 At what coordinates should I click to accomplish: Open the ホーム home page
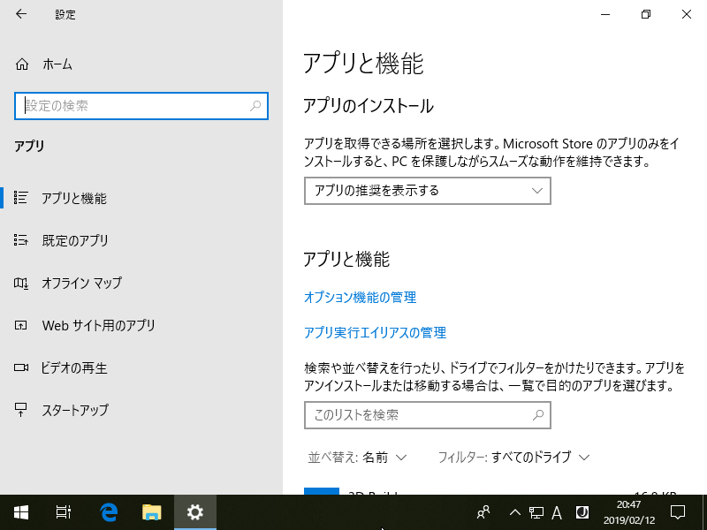click(44, 64)
